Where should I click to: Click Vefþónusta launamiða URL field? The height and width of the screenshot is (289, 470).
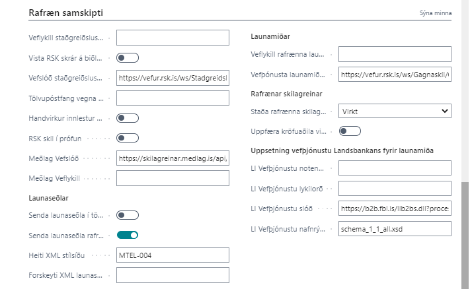pos(394,75)
